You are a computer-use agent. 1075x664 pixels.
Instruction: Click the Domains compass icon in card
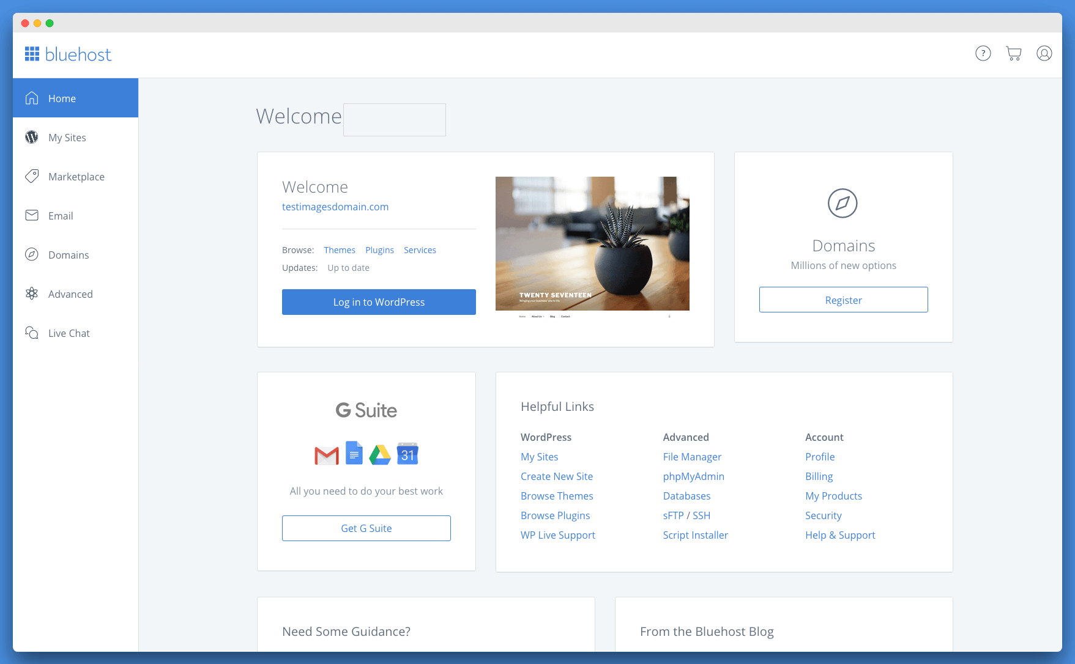click(x=843, y=204)
